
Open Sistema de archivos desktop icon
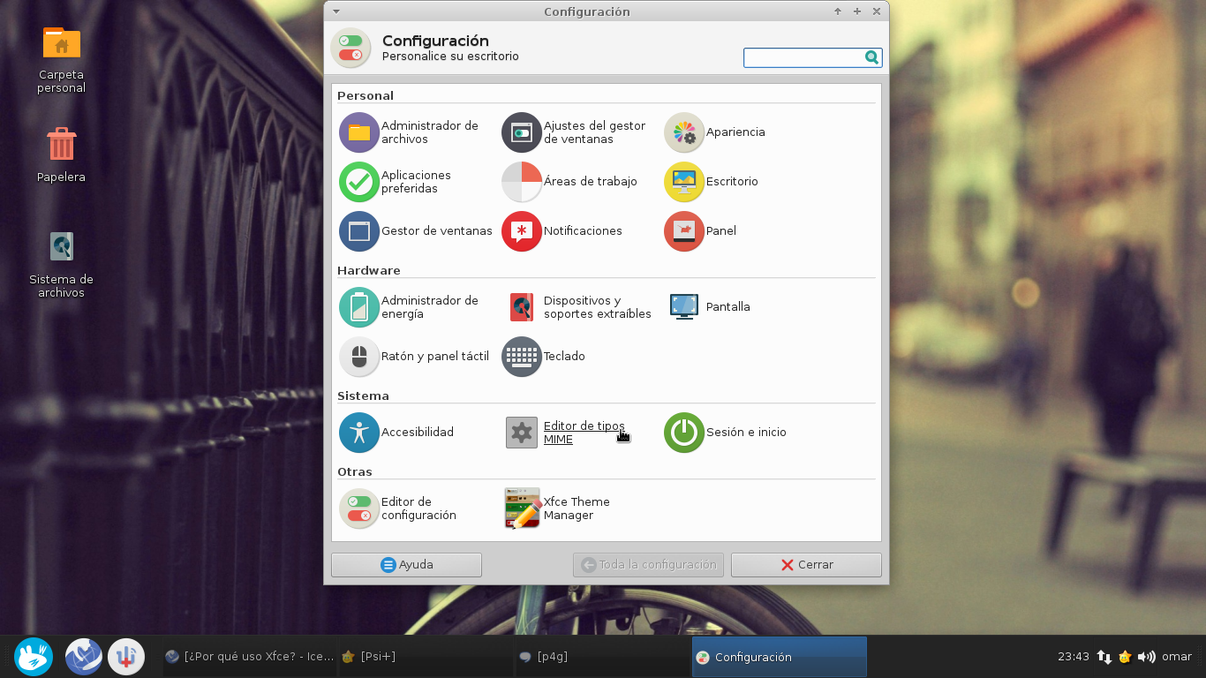click(x=61, y=246)
